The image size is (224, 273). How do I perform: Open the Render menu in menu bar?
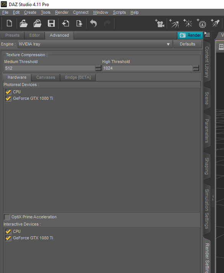62,12
